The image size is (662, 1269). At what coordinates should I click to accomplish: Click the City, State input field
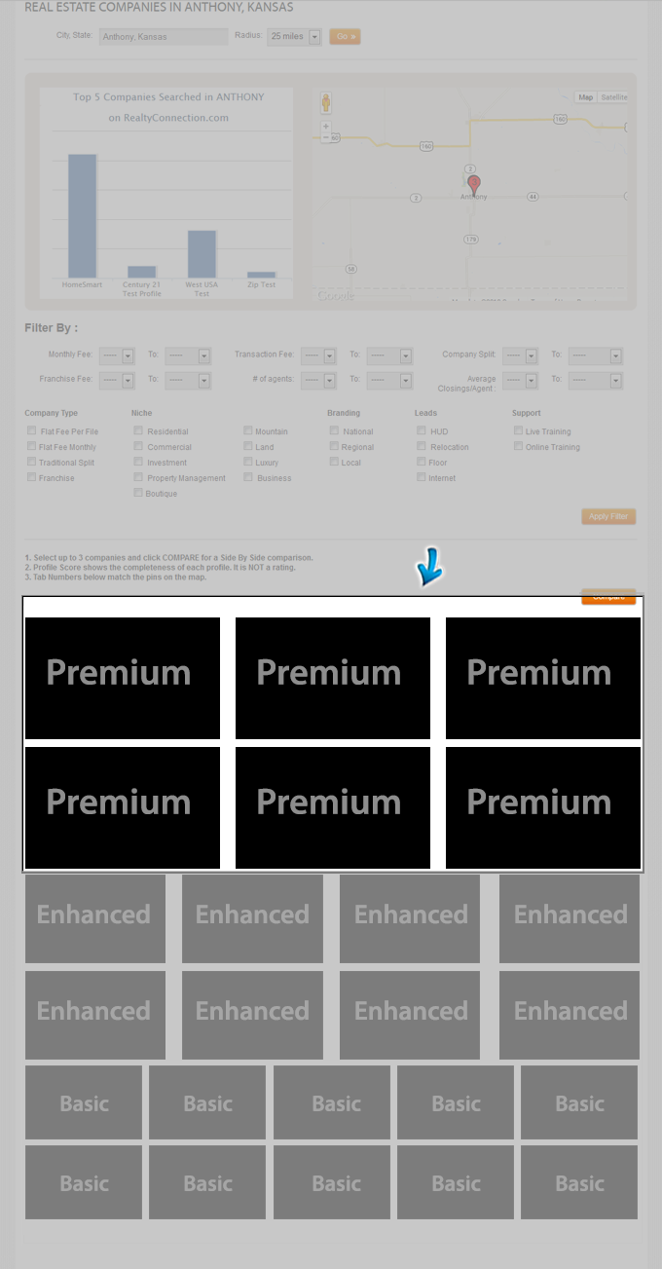pyautogui.click(x=164, y=37)
